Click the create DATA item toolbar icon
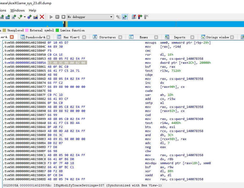Screen dimensions: 244x188 8,17
